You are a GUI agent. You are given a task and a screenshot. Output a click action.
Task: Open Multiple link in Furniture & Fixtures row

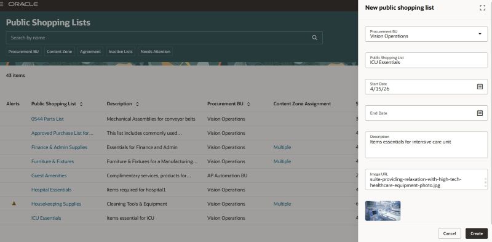pos(282,161)
